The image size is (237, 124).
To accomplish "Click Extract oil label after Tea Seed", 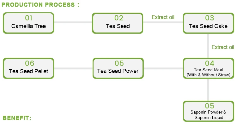I will (x=163, y=17).
